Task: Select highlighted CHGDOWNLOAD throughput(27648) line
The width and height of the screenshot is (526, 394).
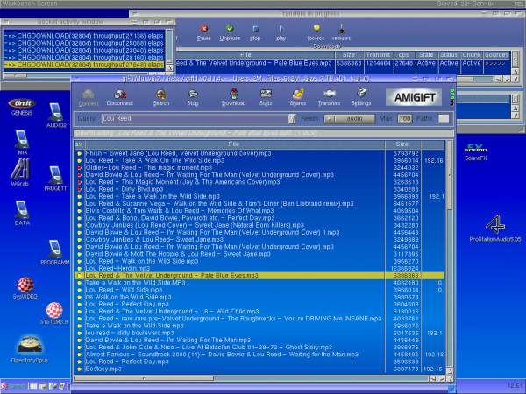Action: click(x=84, y=65)
